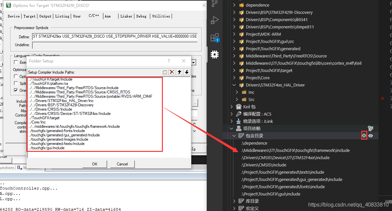Viewport: 392px width, 211px height.
Task: Click the dependency config icon beside 项目依赖
Action: 371,128
